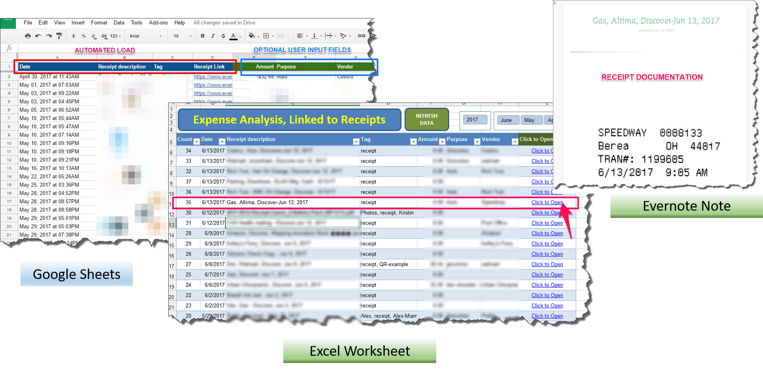Open the Add-ons menu
The height and width of the screenshot is (369, 763).
(x=158, y=23)
